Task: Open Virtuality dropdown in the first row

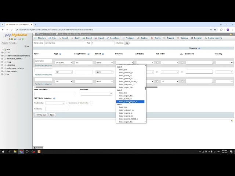Action: point(224,63)
